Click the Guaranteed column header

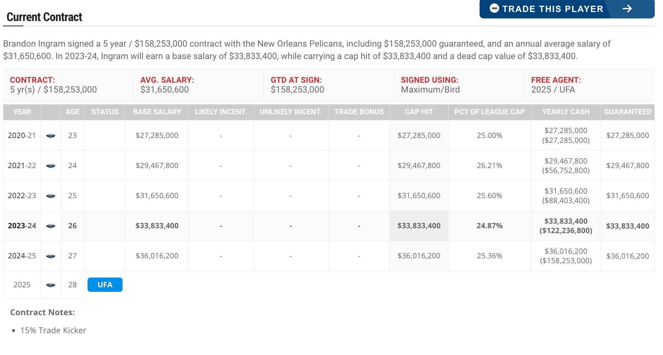[627, 112]
